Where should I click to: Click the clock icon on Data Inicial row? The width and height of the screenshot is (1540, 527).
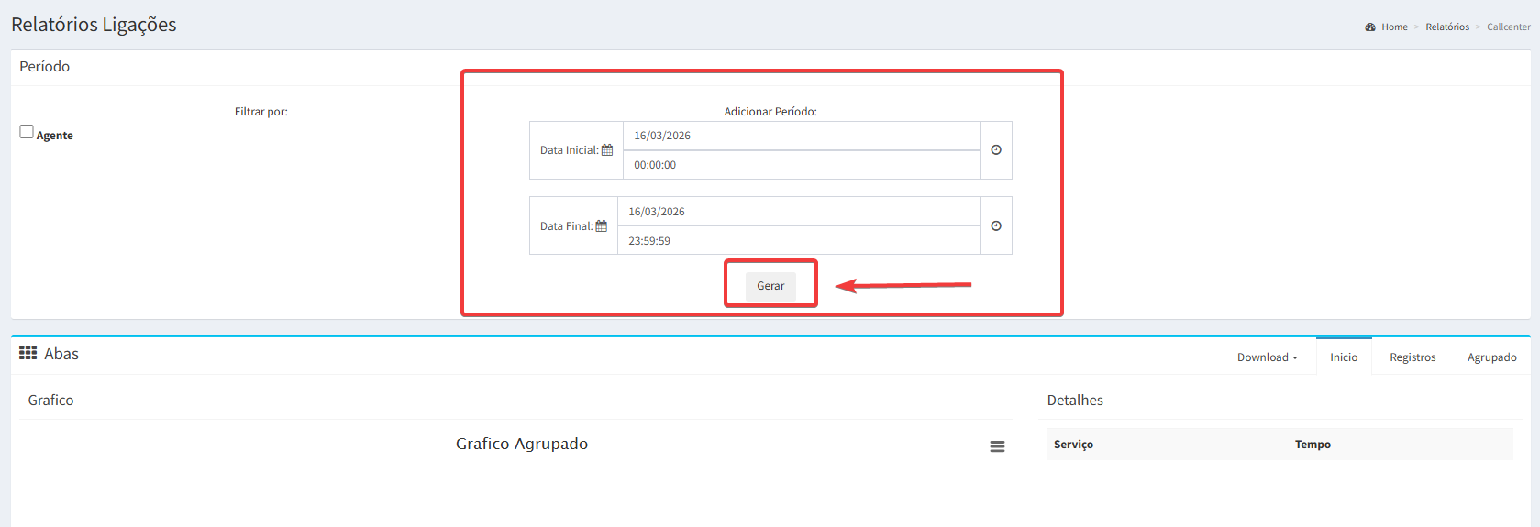tap(996, 150)
